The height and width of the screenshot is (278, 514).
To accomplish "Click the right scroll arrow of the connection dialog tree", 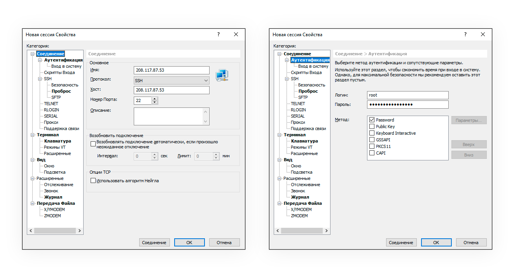I will (x=80, y=231).
